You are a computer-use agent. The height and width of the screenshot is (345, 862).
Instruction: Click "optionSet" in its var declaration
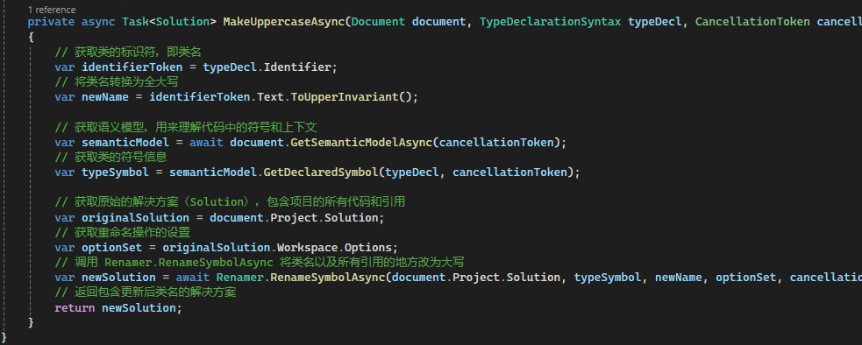pyautogui.click(x=112, y=247)
